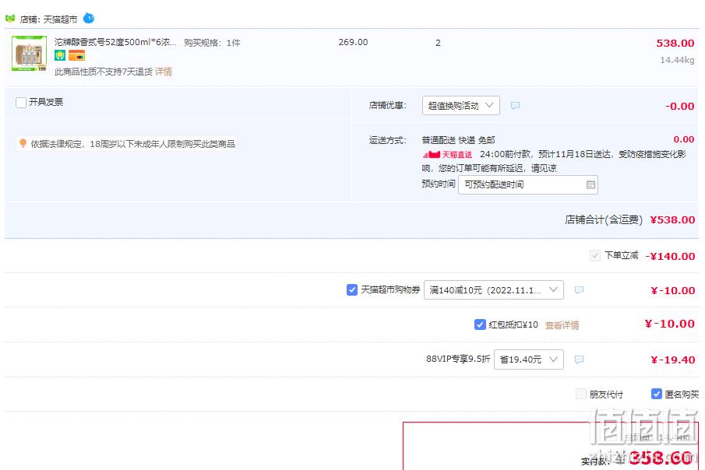Click the 天猫直送 delivery logo
The height and width of the screenshot is (470, 705).
447,155
